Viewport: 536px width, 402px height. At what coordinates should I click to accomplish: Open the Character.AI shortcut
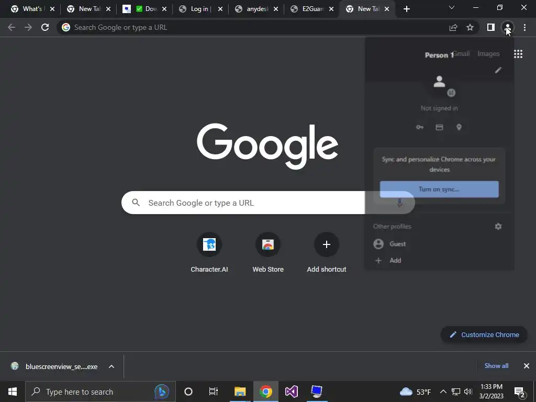[209, 253]
